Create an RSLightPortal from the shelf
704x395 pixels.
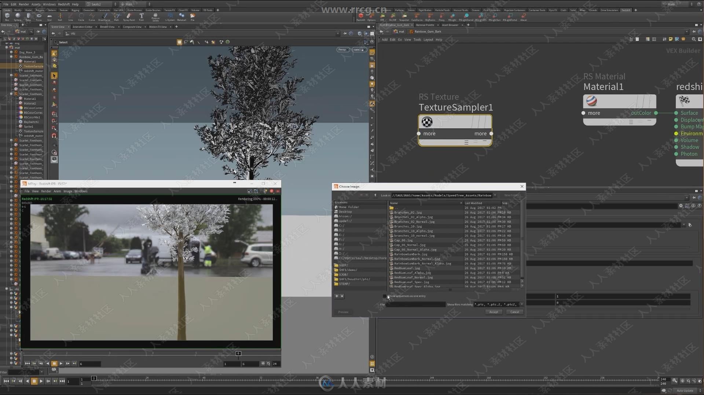(510, 17)
